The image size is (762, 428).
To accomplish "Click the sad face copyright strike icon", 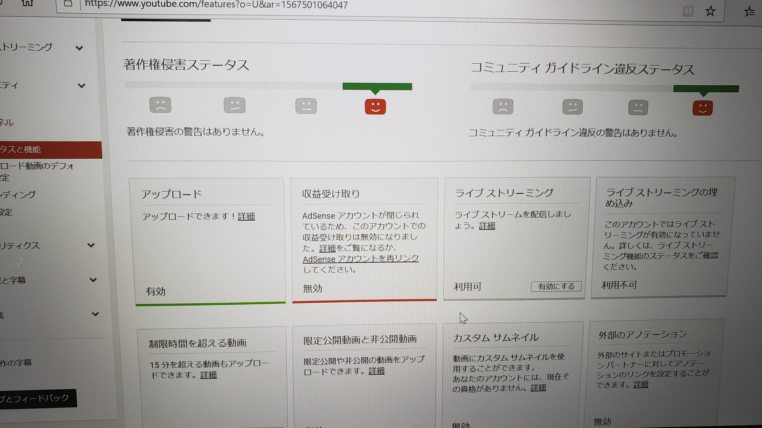I will [x=160, y=105].
